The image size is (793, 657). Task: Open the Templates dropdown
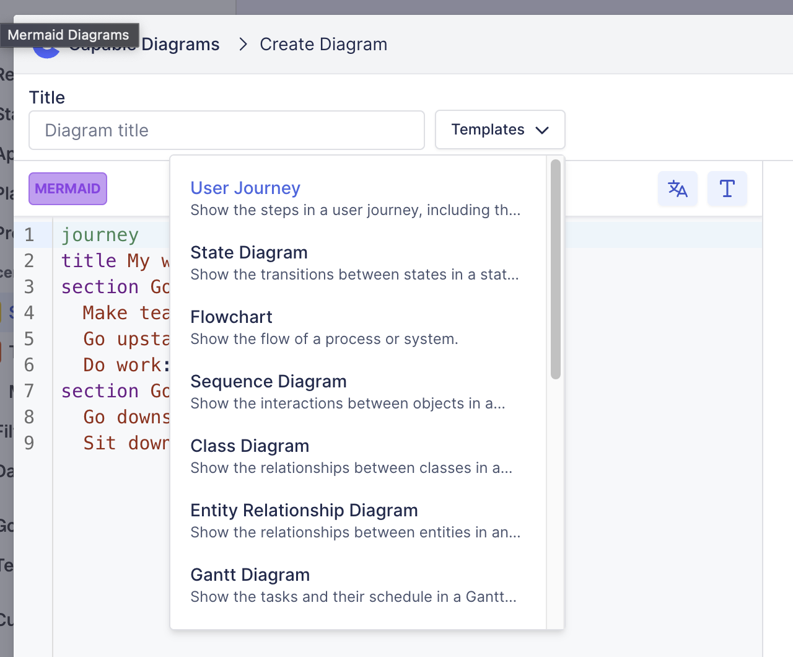pyautogui.click(x=499, y=130)
